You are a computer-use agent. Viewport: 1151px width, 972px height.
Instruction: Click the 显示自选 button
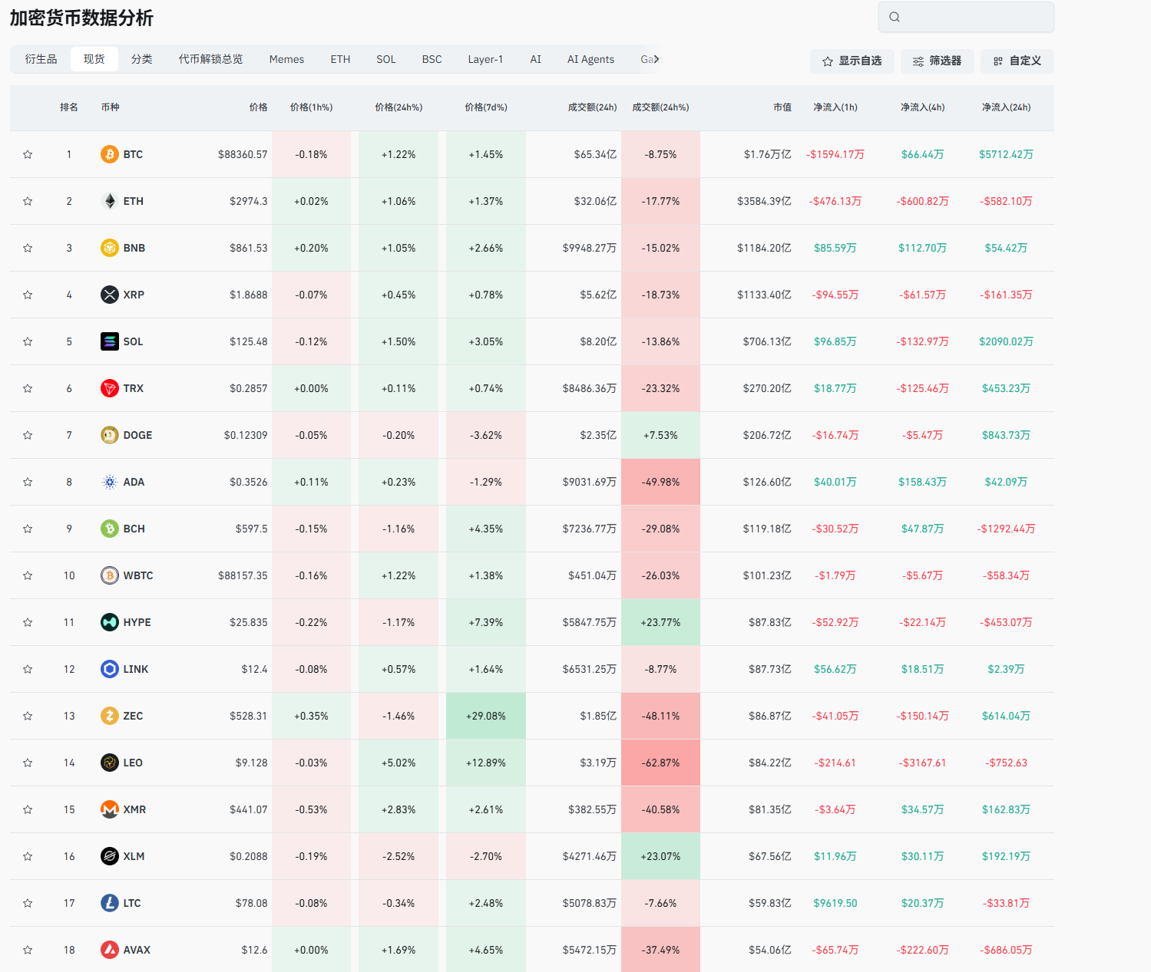tap(852, 61)
